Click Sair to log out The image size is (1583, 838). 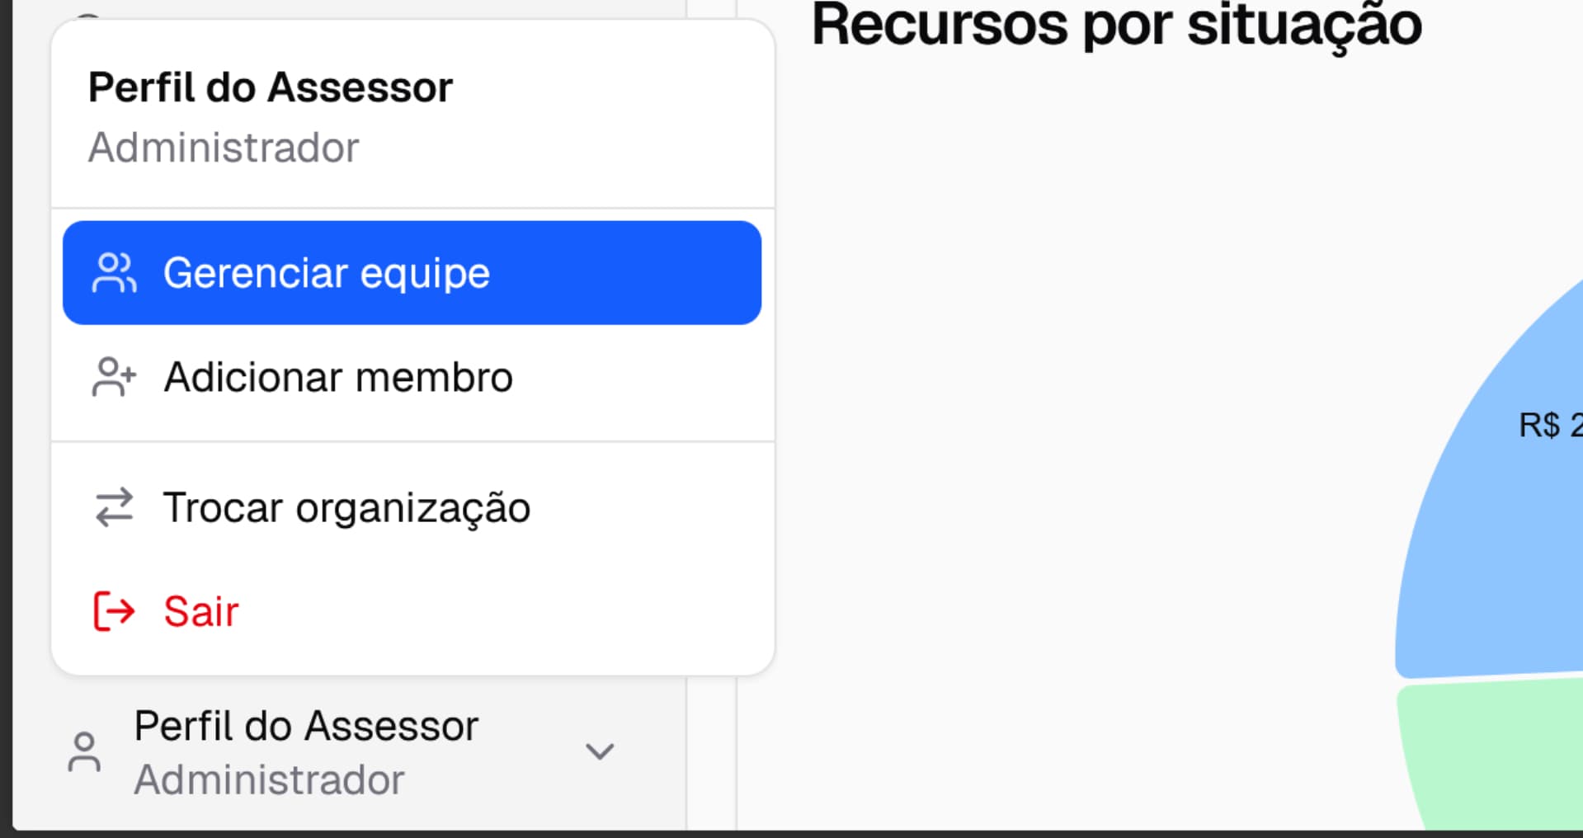200,610
